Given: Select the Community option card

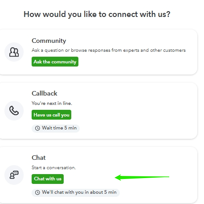Looking at the screenshot, I should coord(98,52).
